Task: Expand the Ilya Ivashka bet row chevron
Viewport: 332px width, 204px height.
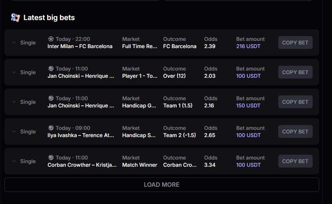Action: [14, 132]
